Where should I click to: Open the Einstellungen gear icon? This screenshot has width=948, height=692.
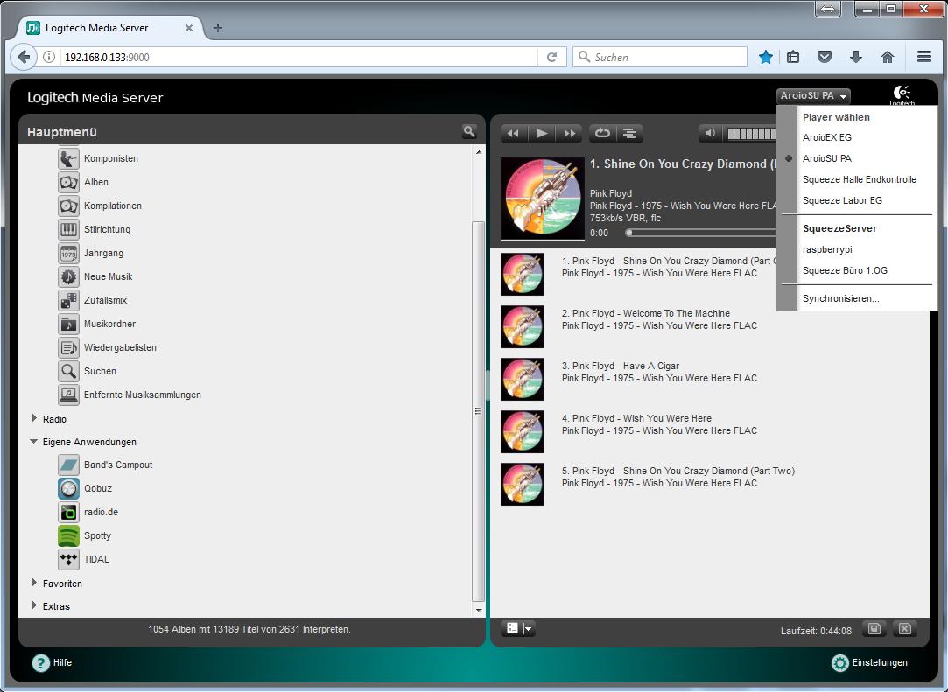839,663
